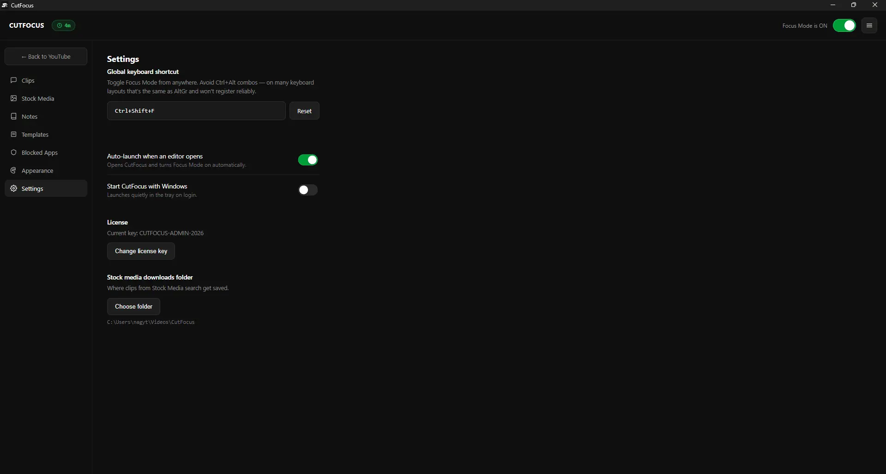Screen dimensions: 886x474
Task: Open the Clips section
Action: point(46,80)
